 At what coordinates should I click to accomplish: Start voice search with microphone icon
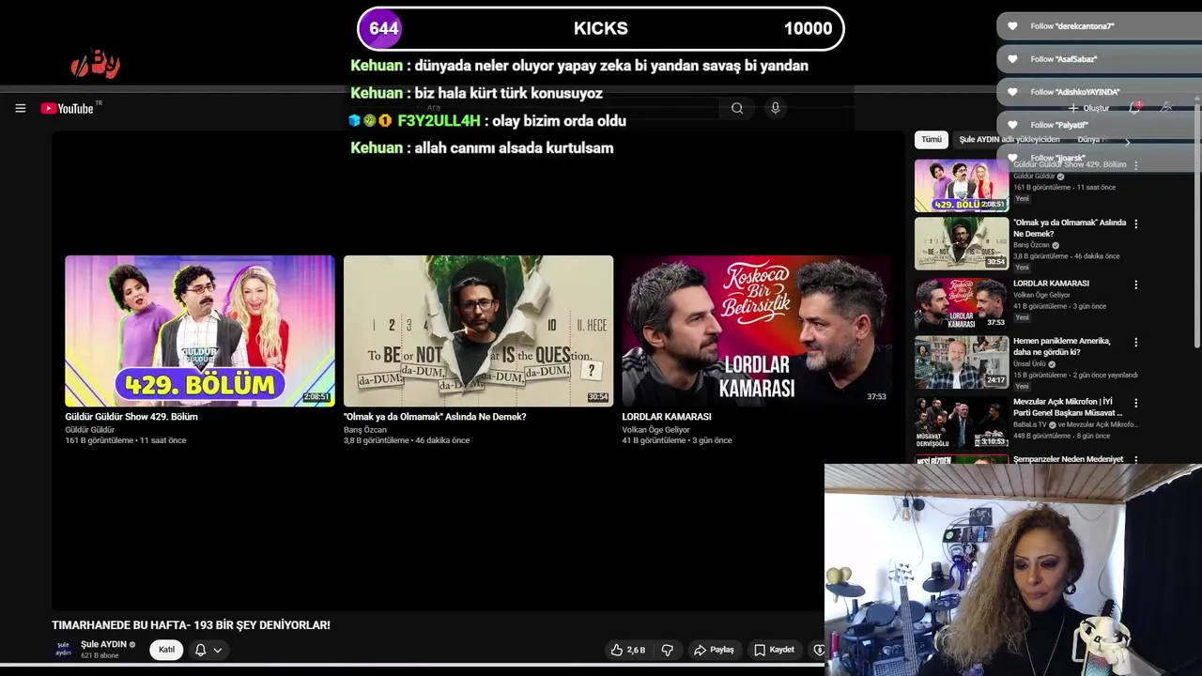point(775,108)
